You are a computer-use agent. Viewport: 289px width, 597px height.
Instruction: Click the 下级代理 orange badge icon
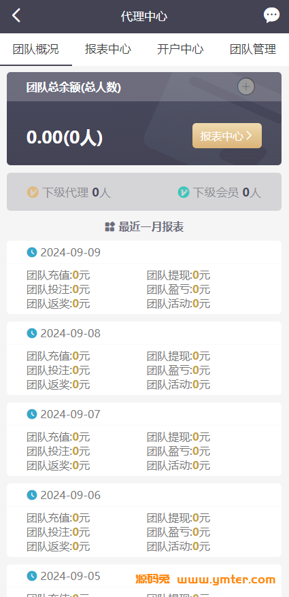click(x=33, y=192)
